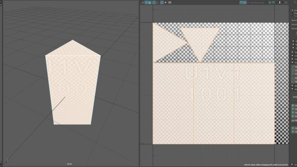Adjust the dim image slider
This screenshot has height=167, width=297.
click(x=280, y=2)
